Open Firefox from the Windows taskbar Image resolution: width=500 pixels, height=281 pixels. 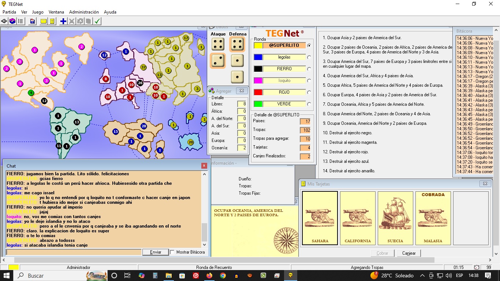tap(209, 276)
